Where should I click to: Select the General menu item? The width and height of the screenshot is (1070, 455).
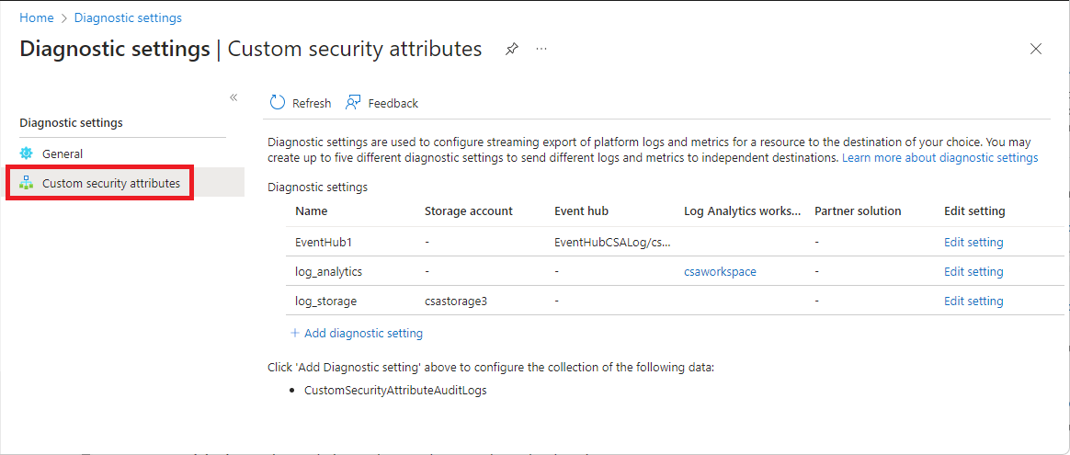point(63,154)
